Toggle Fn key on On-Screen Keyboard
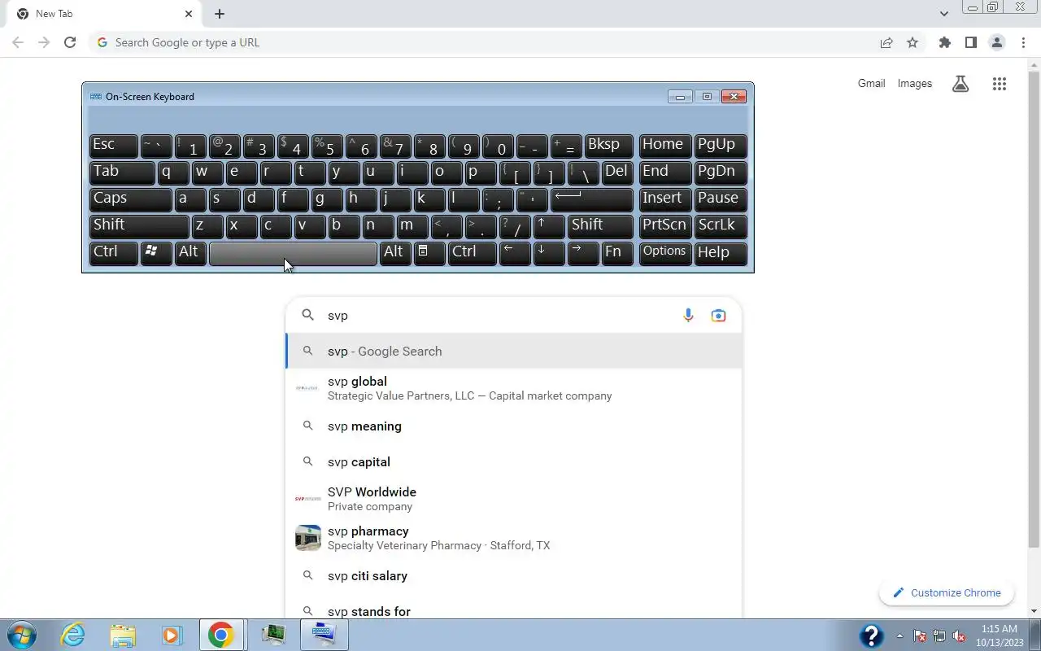The image size is (1041, 651). [x=618, y=252]
